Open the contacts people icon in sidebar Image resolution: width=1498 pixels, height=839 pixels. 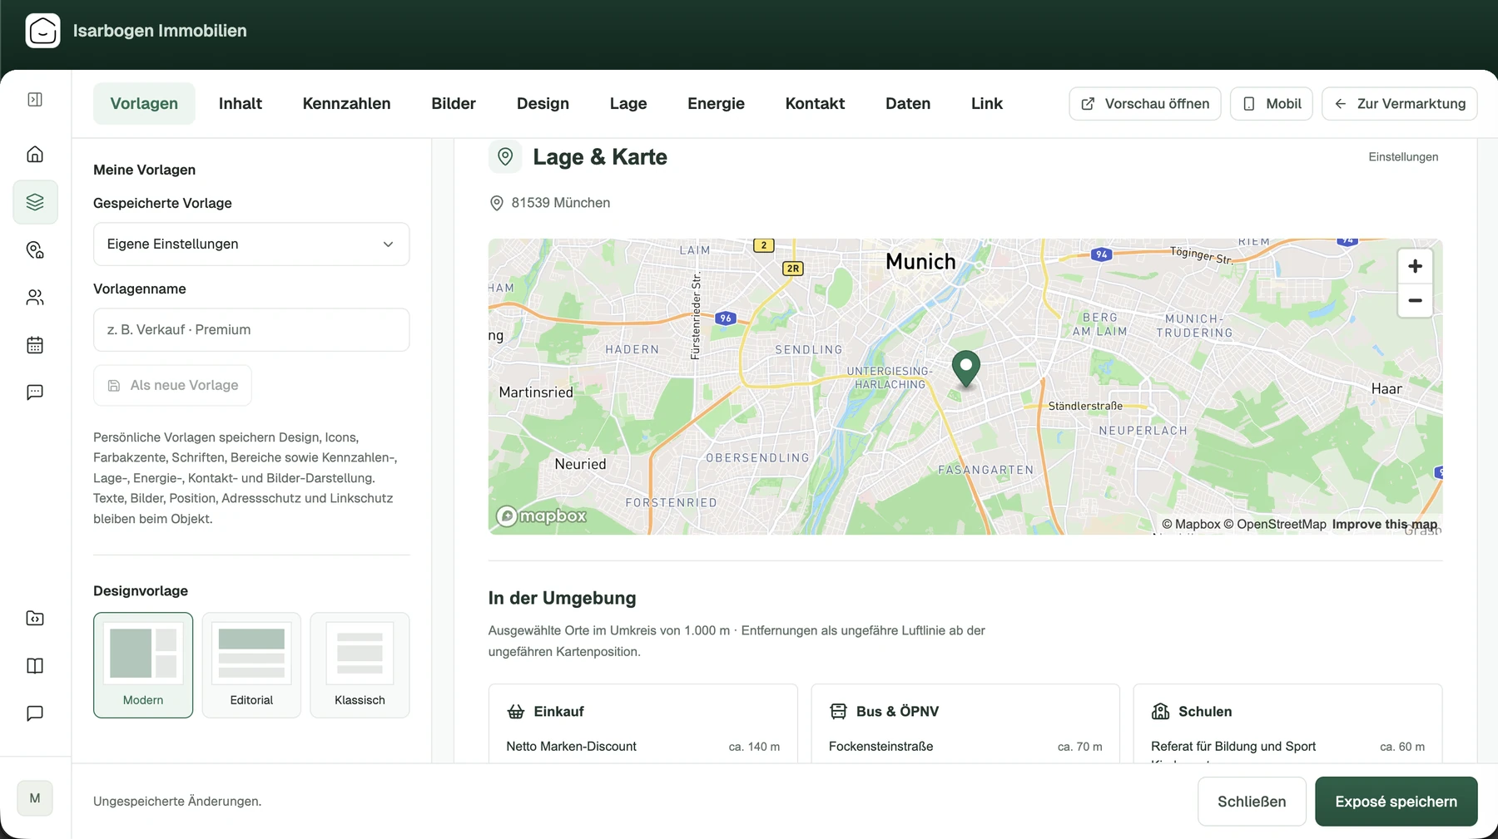pyautogui.click(x=35, y=298)
